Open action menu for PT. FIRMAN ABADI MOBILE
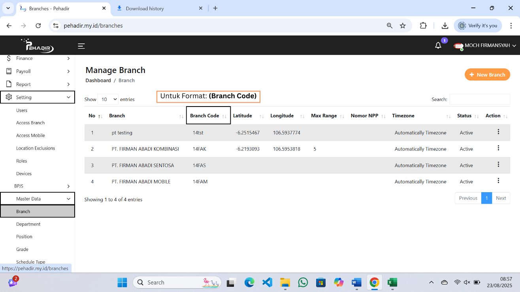This screenshot has height=292, width=520. point(498,181)
